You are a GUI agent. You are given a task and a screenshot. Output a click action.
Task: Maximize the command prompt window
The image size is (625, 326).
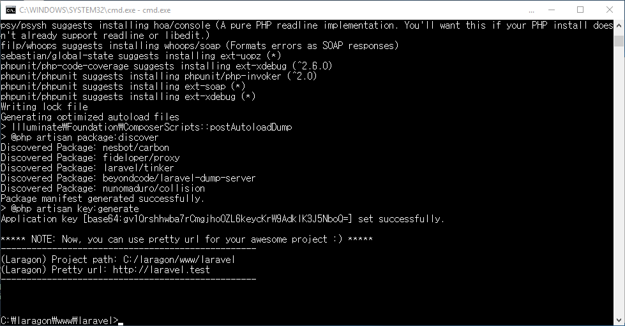coord(580,10)
